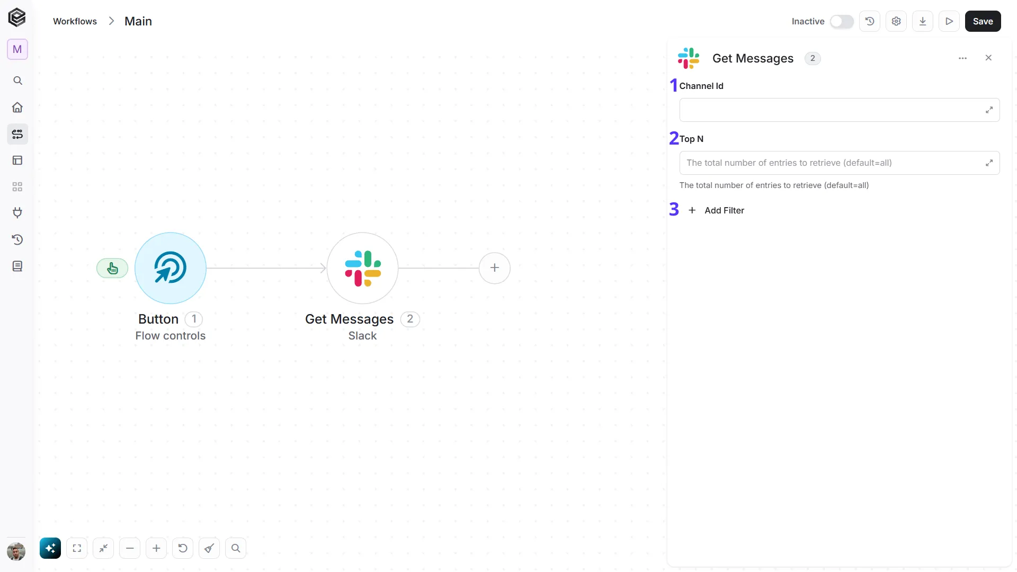Open the connections plug icon
The height and width of the screenshot is (572, 1017).
coord(17,213)
